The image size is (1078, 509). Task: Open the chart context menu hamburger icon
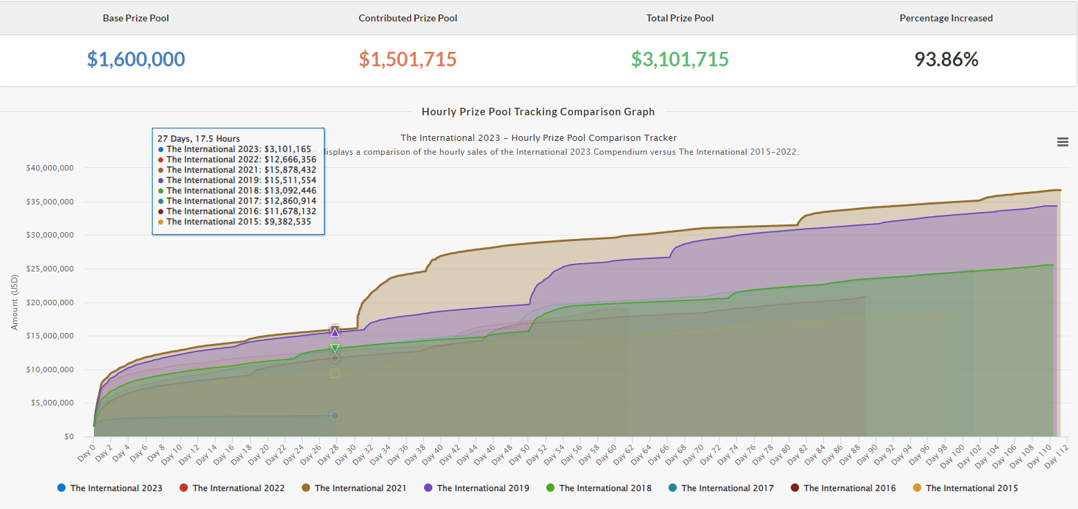tap(1063, 142)
